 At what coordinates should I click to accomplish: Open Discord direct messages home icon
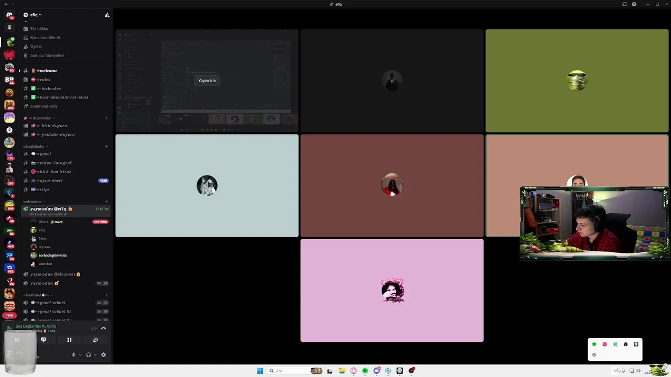tap(9, 15)
